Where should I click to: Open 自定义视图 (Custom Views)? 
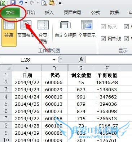(66, 29)
